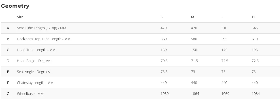Click the Head Tube Length row label
The width and height of the screenshot is (280, 99).
(x=36, y=50)
